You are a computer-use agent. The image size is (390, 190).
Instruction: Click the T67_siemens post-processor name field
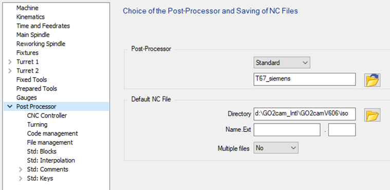(304, 79)
